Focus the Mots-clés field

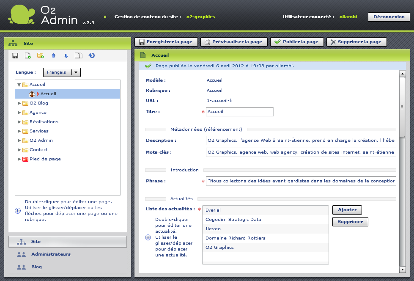coord(301,152)
